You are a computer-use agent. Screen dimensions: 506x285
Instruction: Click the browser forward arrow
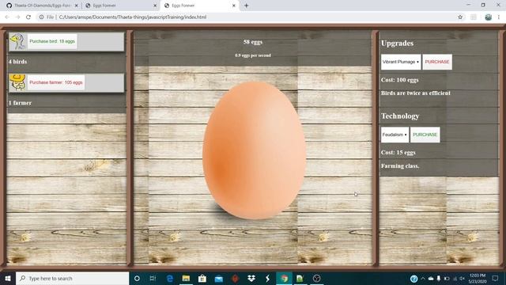coord(17,17)
